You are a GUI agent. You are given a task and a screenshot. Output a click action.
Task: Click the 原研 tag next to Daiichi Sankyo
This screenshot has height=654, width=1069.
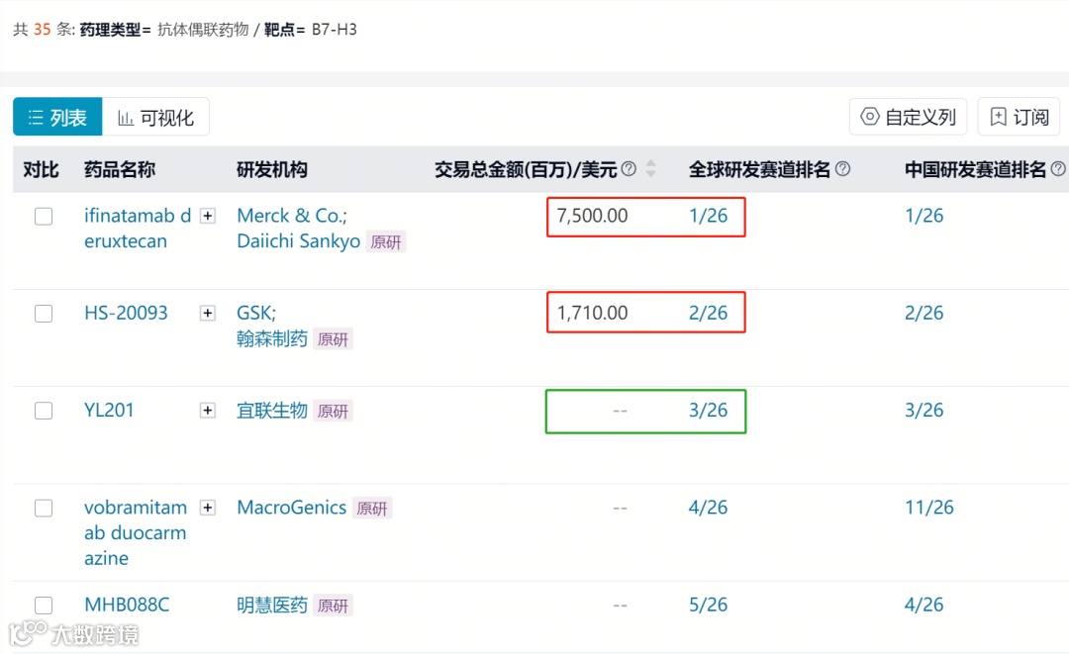[386, 241]
